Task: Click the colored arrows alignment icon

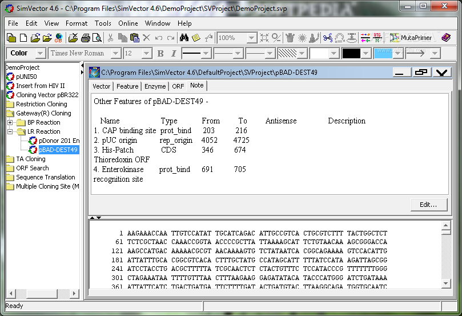Action: click(x=365, y=38)
